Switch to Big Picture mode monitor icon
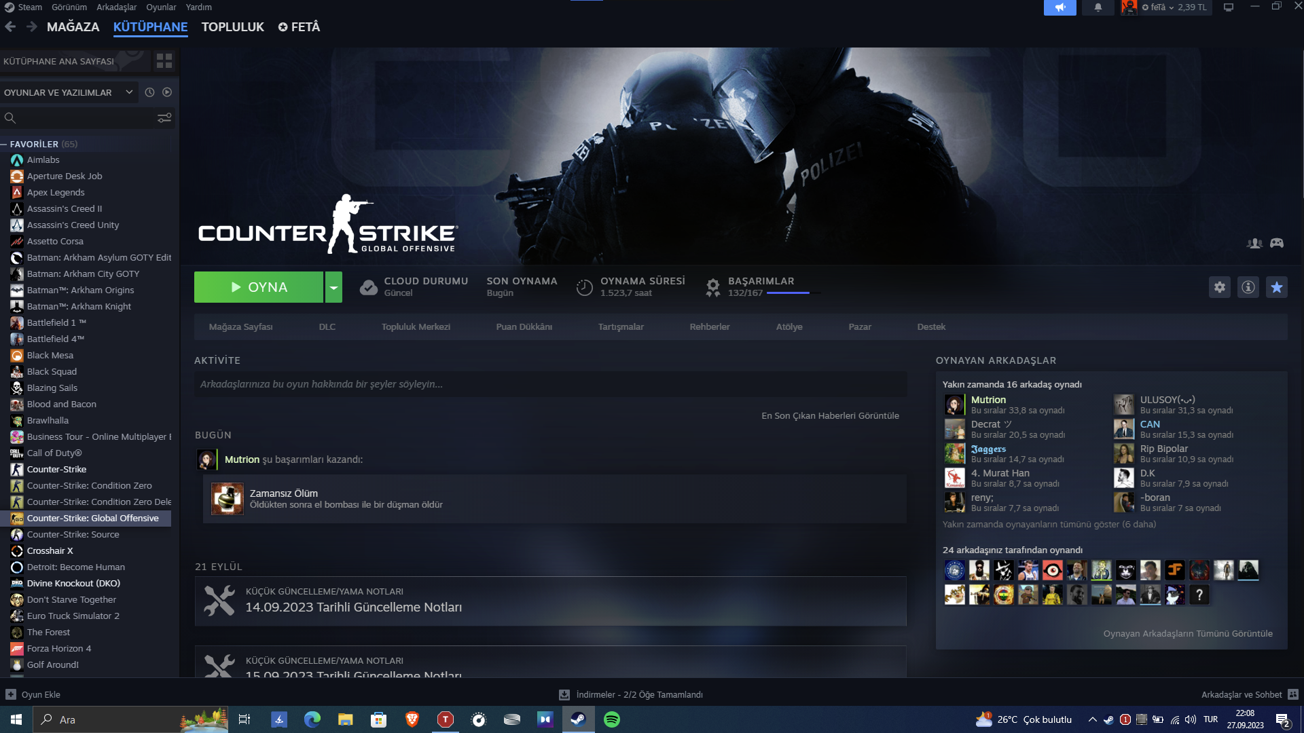The height and width of the screenshot is (733, 1304). click(x=1228, y=7)
